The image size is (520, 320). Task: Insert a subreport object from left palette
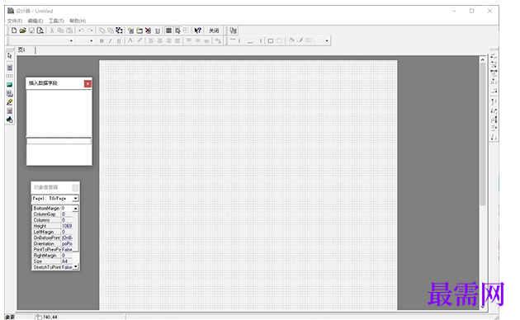[x=10, y=93]
